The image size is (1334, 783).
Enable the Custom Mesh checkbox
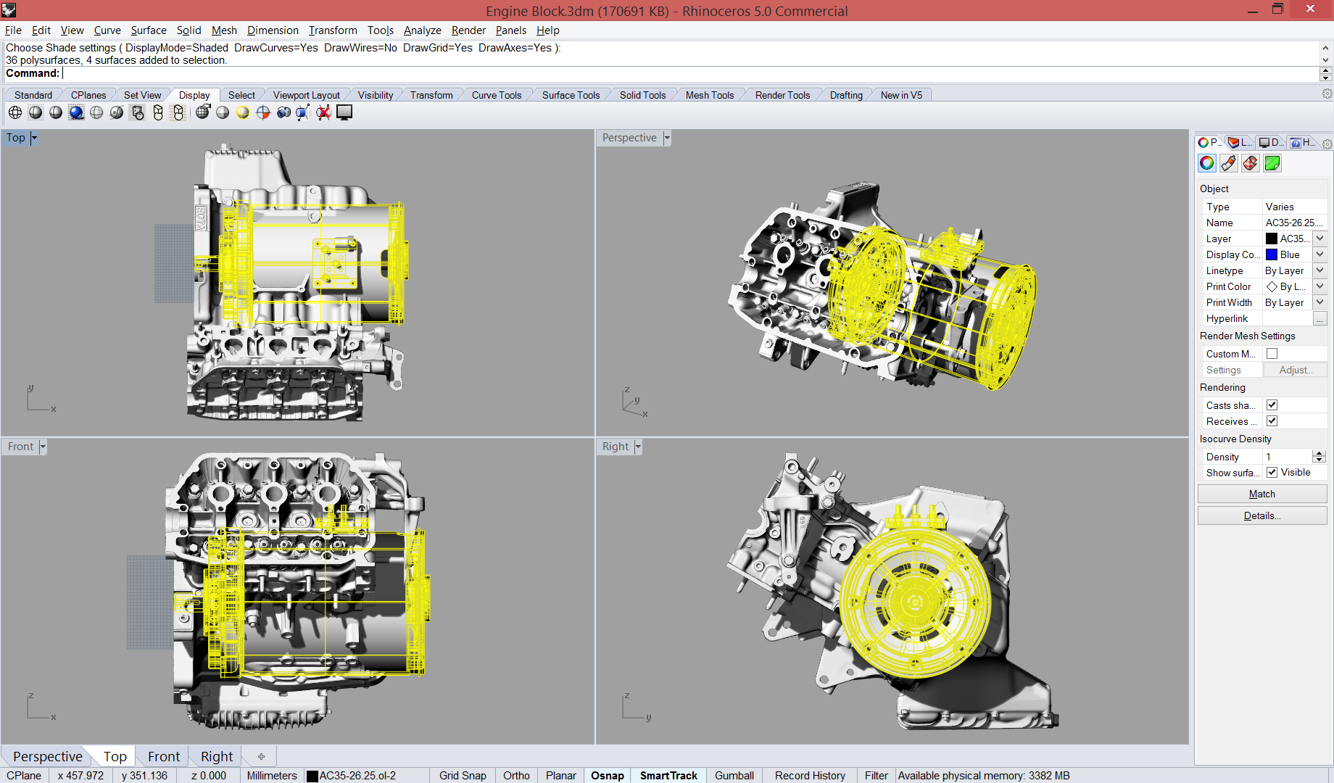click(x=1272, y=354)
